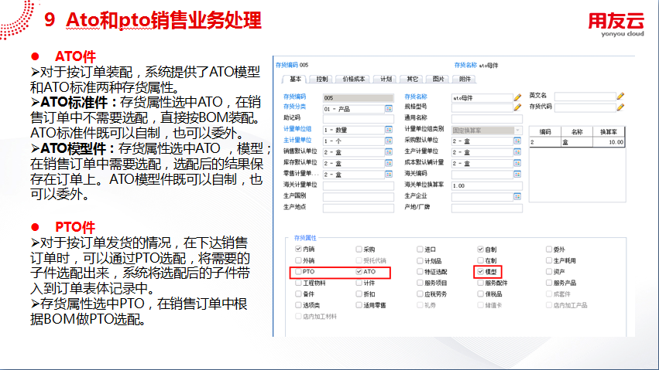Viewport: 659px width, 370px height.
Task: Click the pencil icon beside 规格型号 field
Action: tap(517, 107)
